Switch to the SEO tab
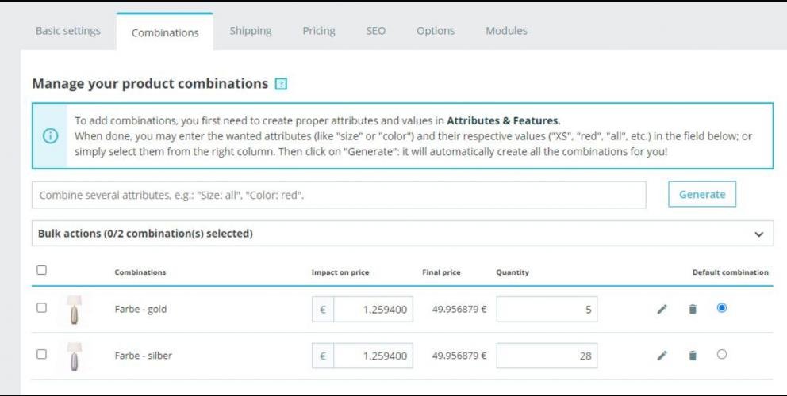This screenshot has width=787, height=396. [x=376, y=31]
